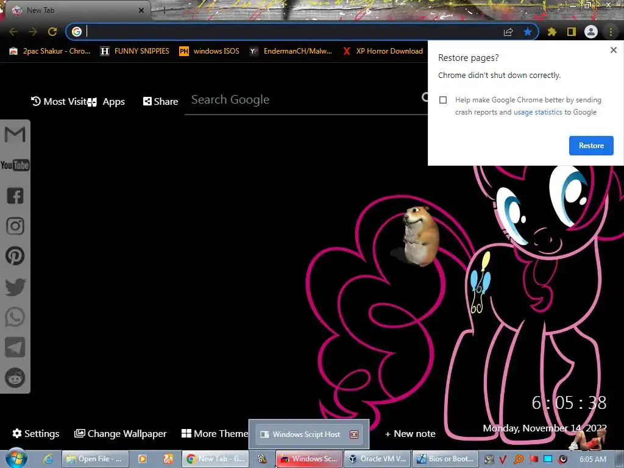
Task: Open the Extensions puzzle icon
Action: pyautogui.click(x=552, y=32)
